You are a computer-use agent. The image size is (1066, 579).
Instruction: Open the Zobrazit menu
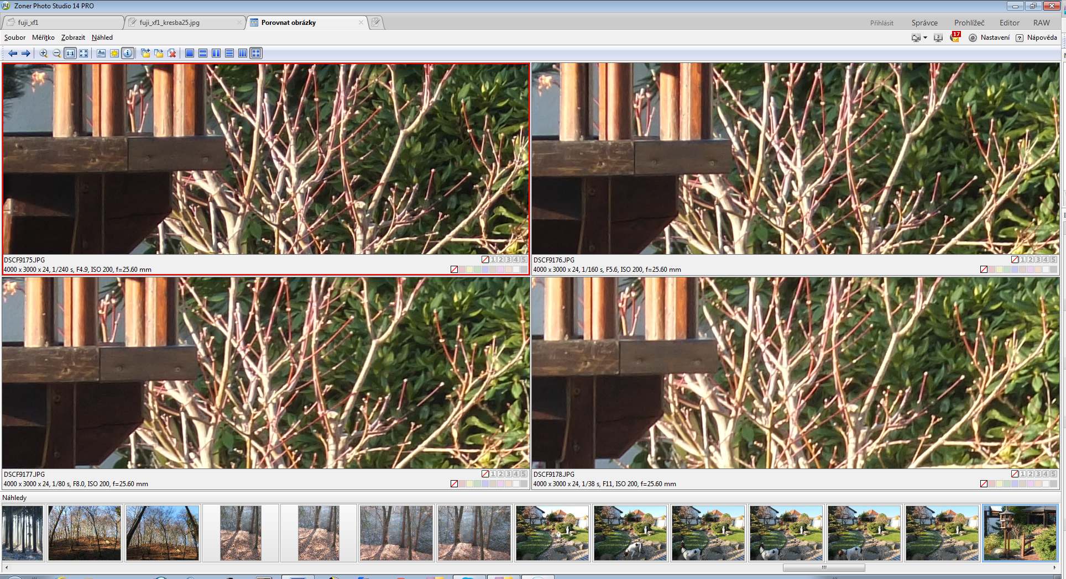[73, 38]
